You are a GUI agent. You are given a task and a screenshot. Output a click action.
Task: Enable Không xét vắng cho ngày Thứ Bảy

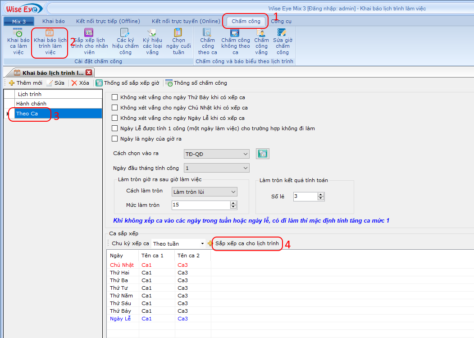pyautogui.click(x=114, y=97)
